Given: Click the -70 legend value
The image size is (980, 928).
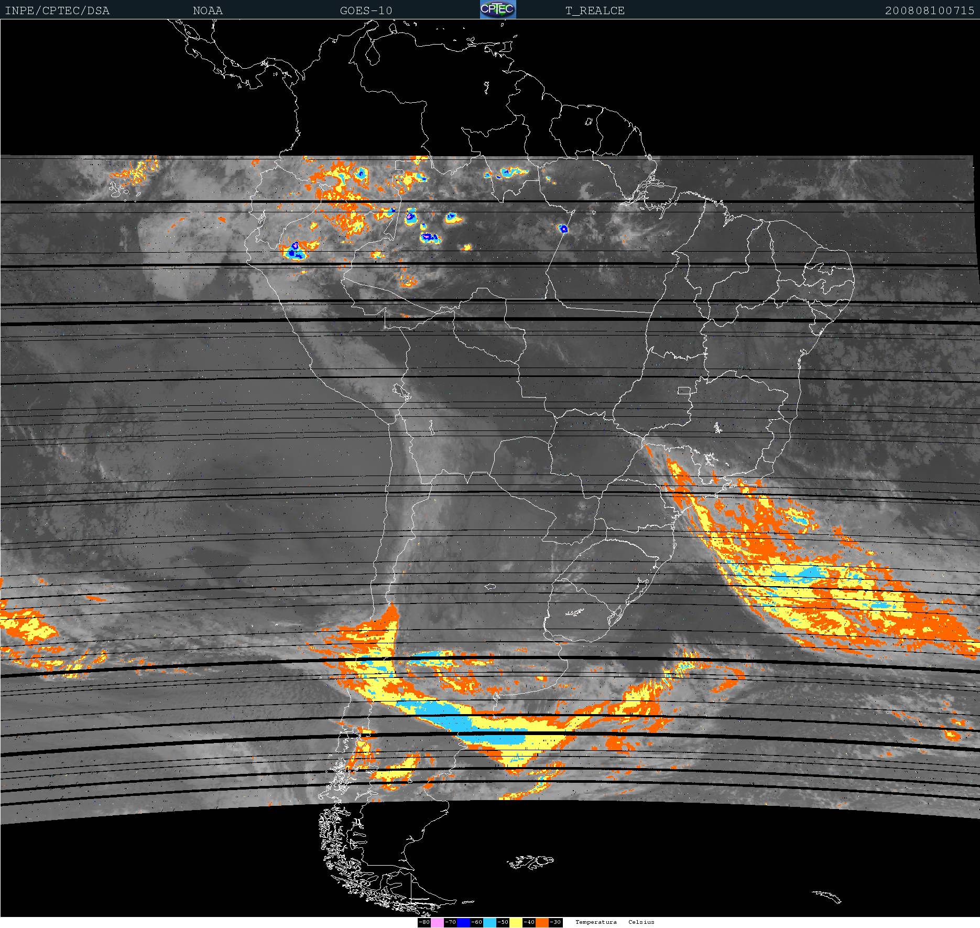Looking at the screenshot, I should pos(450,922).
